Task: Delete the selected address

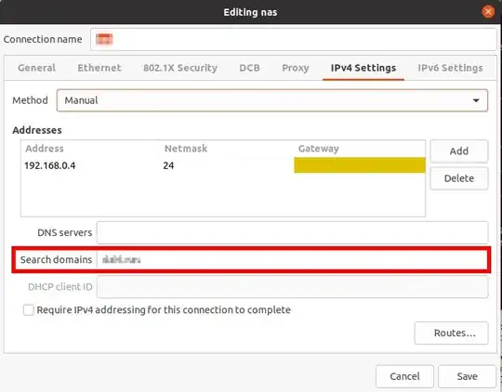Action: 459,178
